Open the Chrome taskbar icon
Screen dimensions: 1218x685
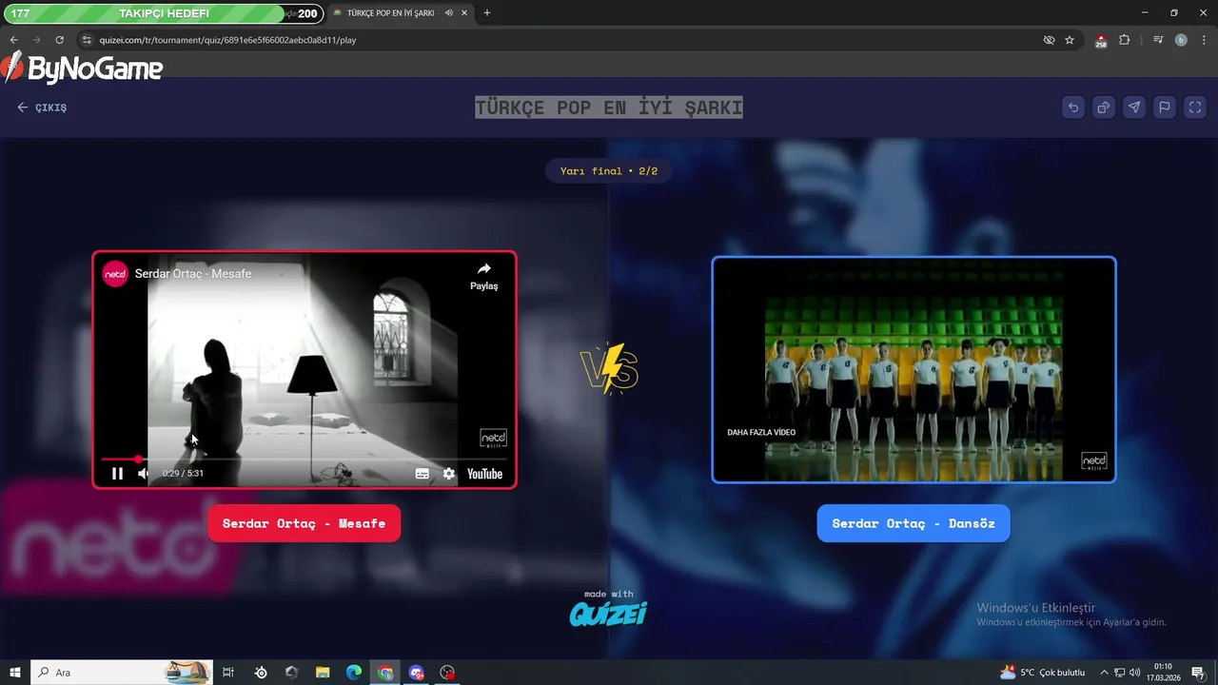click(x=385, y=673)
